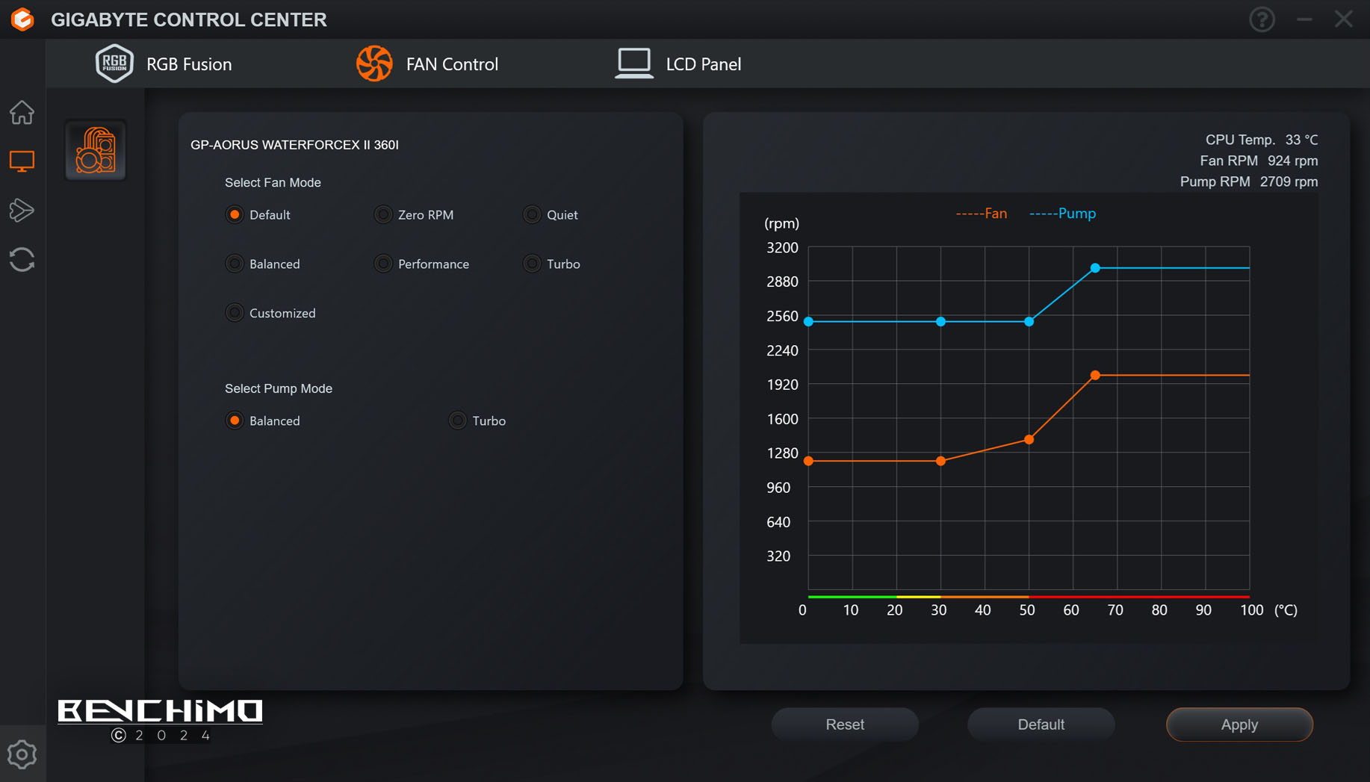Open the Home icon in sidebar
The image size is (1370, 782).
click(x=22, y=113)
